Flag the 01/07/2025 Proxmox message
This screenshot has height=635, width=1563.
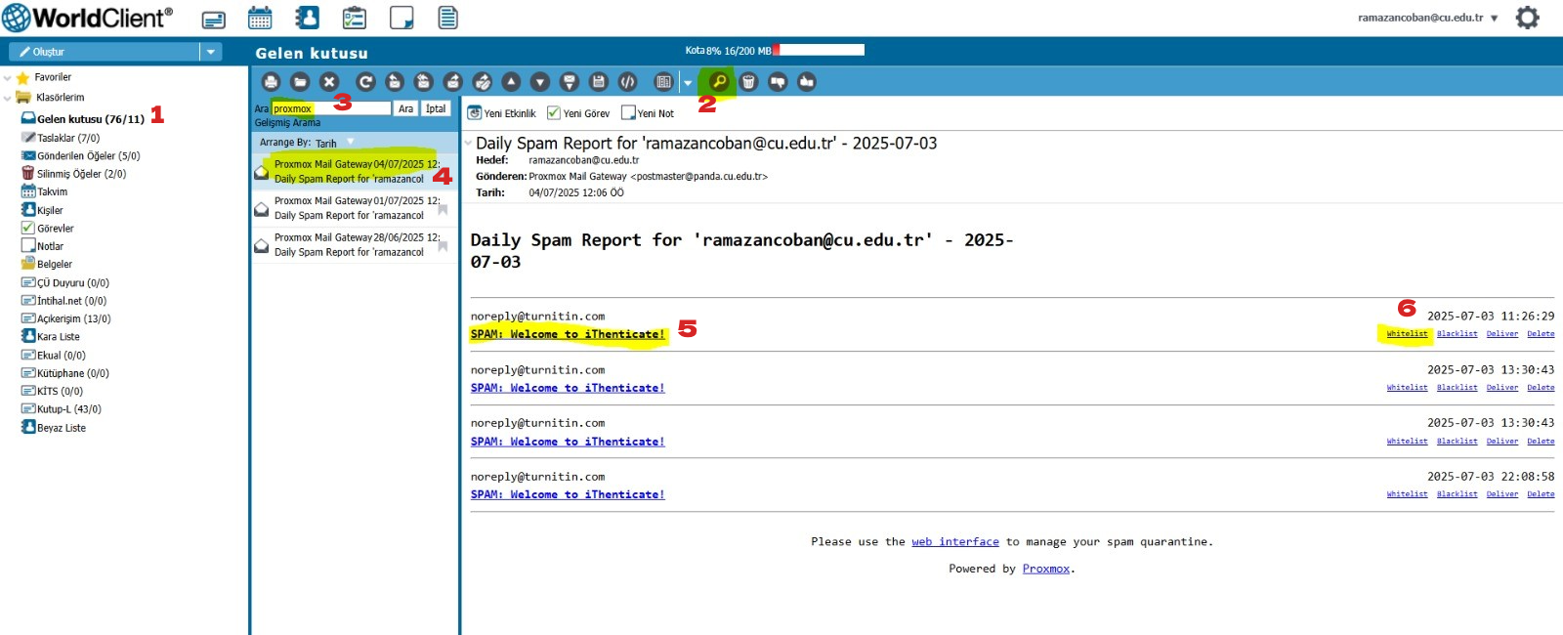click(x=443, y=209)
